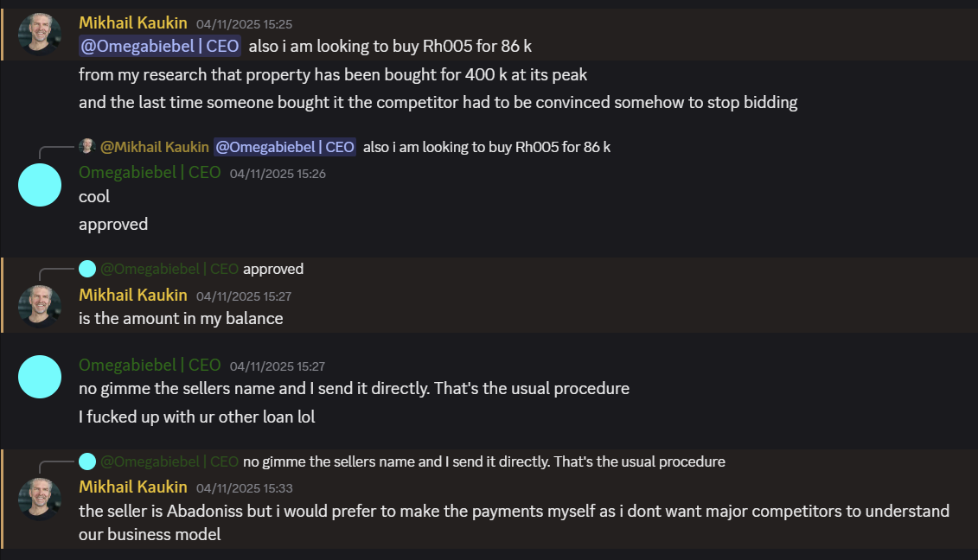Click Mikhail Kaukin's avatar on the 15:27 message
This screenshot has width=978, height=560.
pyautogui.click(x=40, y=306)
